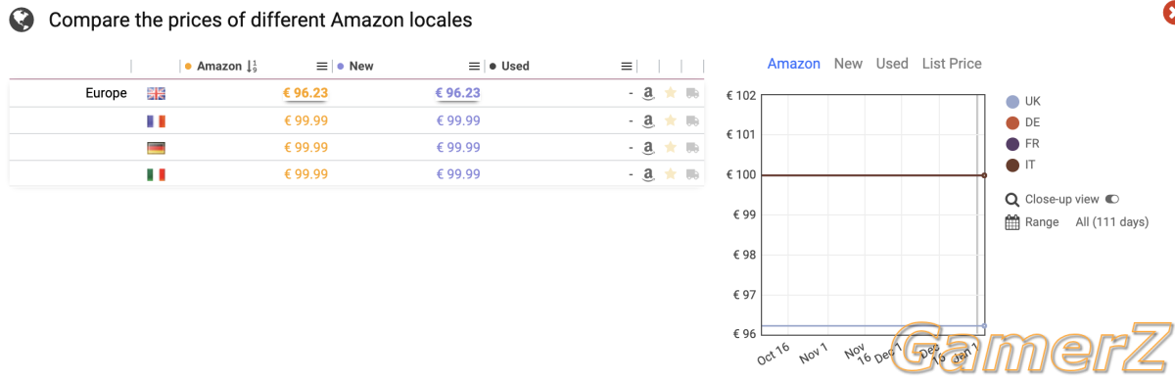Click the globe icon beside the title
1175x382 pixels.
(x=22, y=19)
